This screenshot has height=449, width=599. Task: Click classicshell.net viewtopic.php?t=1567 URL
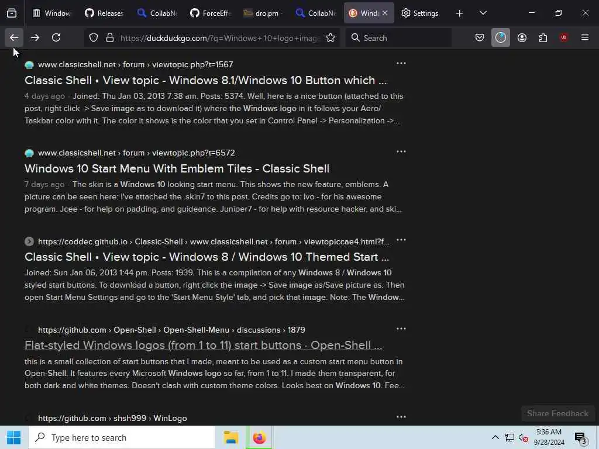136,64
